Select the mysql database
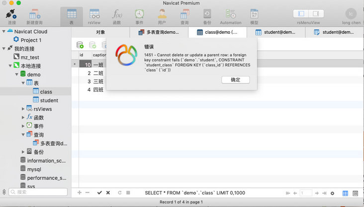 (34, 169)
